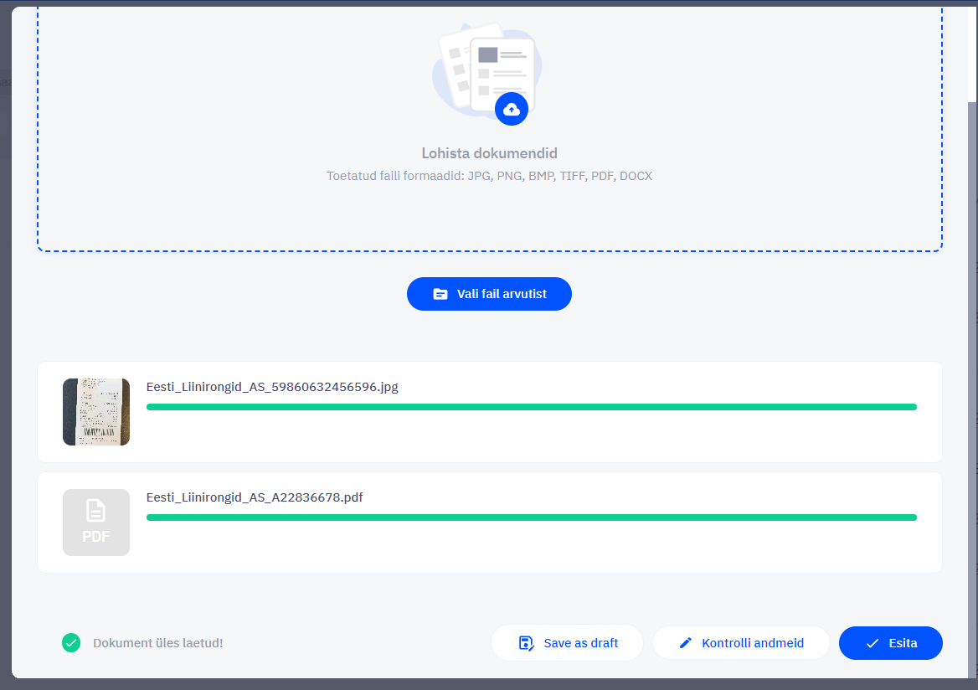Screen dimensions: 978x690
Task: Click the supported file formats text
Action: (x=490, y=176)
